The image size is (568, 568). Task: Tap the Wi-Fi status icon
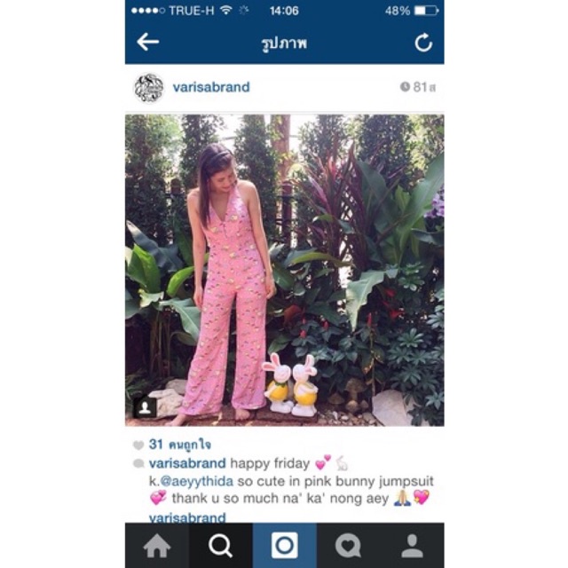(x=226, y=10)
